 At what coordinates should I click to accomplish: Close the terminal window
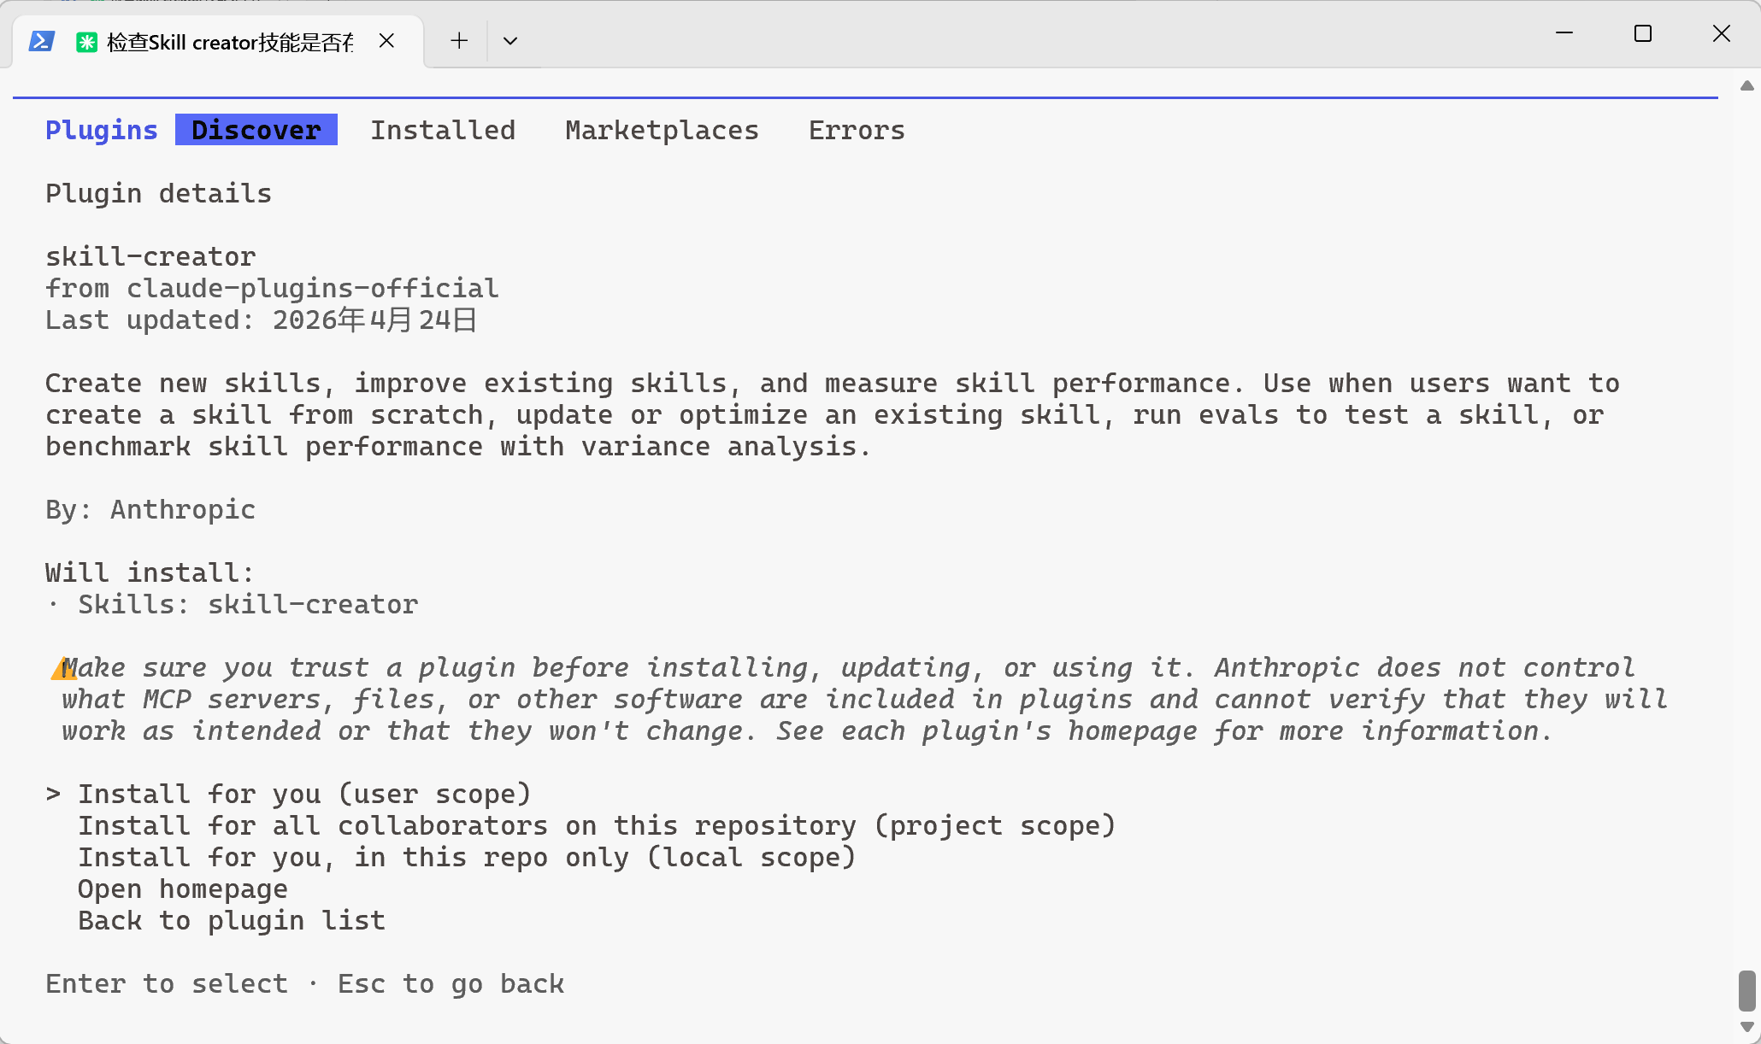tap(1722, 33)
